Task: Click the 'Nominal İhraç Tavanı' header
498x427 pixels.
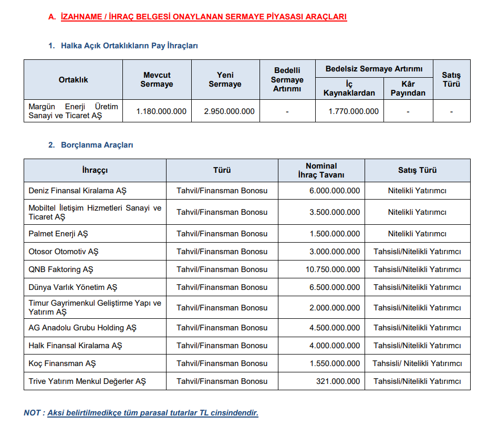Action: [x=321, y=170]
